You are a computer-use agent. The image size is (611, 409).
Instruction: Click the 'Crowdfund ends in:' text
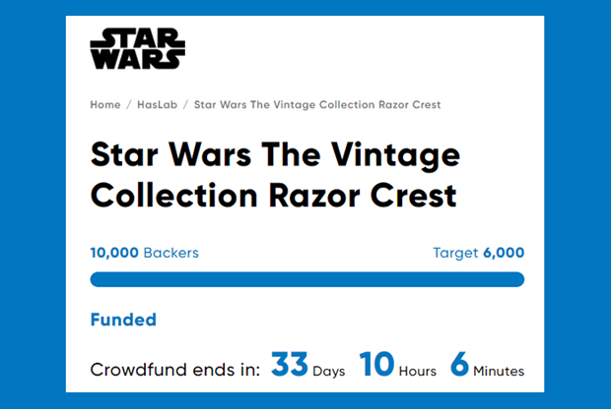[x=175, y=370]
